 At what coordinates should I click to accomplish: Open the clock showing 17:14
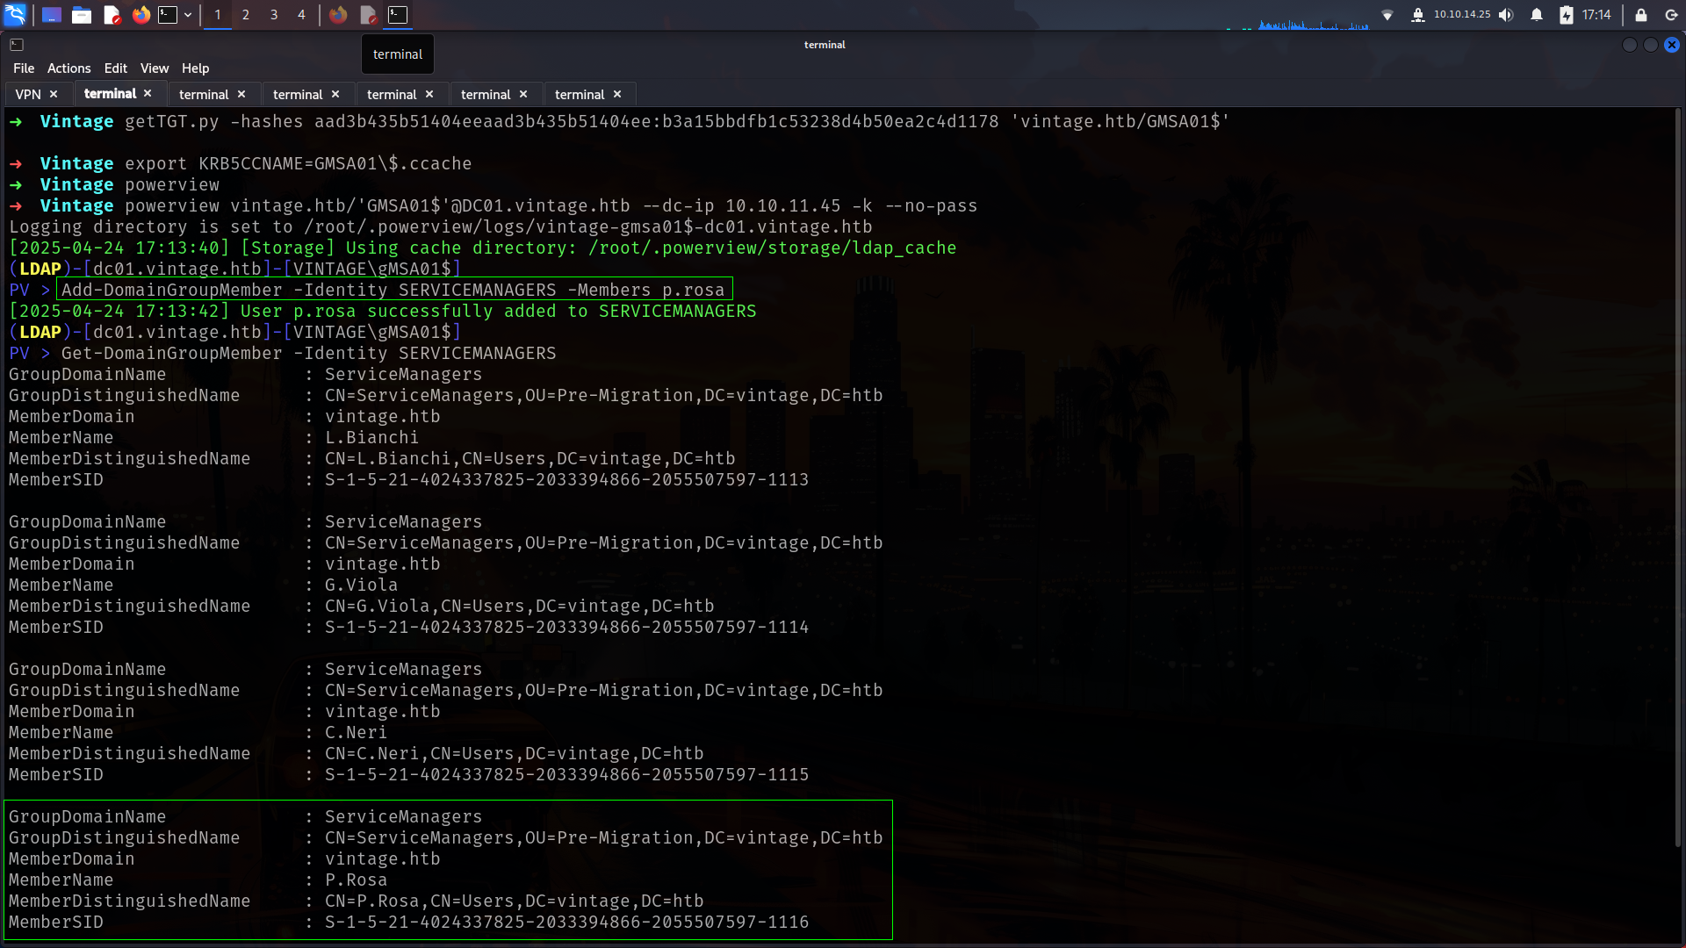(x=1596, y=14)
